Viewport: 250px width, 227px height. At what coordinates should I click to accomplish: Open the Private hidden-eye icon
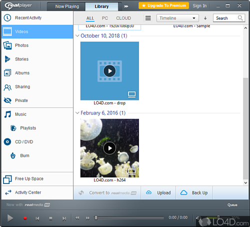point(7,100)
